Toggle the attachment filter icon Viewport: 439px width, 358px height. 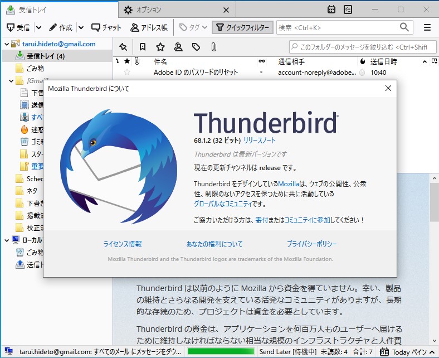[213, 47]
